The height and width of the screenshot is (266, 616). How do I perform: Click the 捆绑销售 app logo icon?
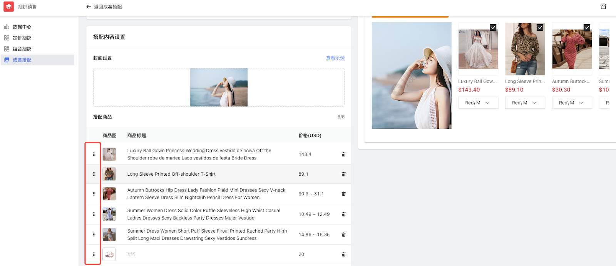coord(8,7)
